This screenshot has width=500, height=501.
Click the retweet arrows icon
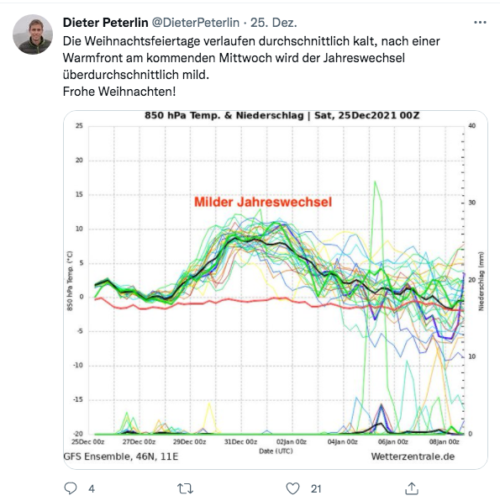point(185,488)
